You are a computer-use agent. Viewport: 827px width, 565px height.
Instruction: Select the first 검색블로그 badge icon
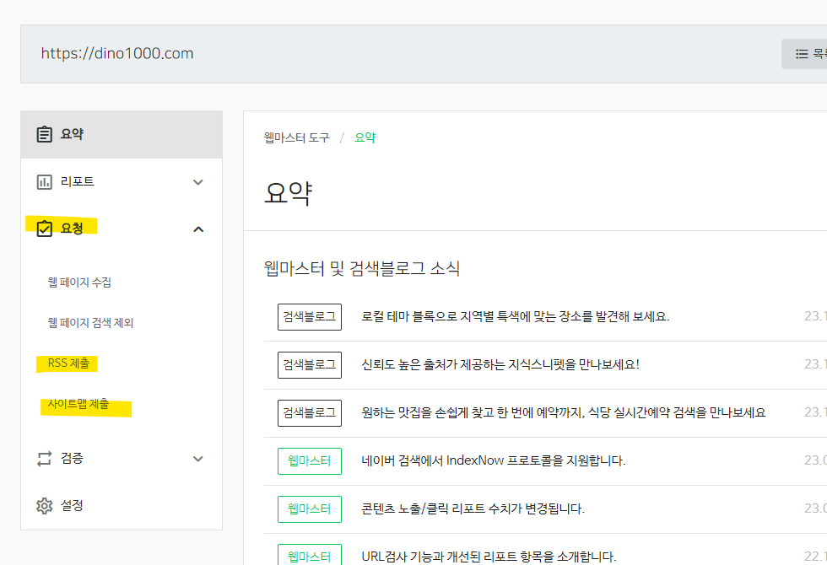[309, 316]
